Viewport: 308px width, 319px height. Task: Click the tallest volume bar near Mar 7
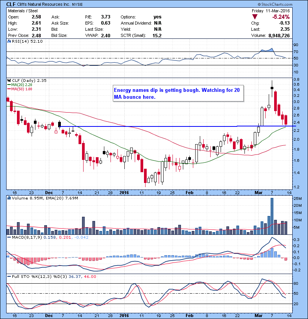[x=272, y=216]
